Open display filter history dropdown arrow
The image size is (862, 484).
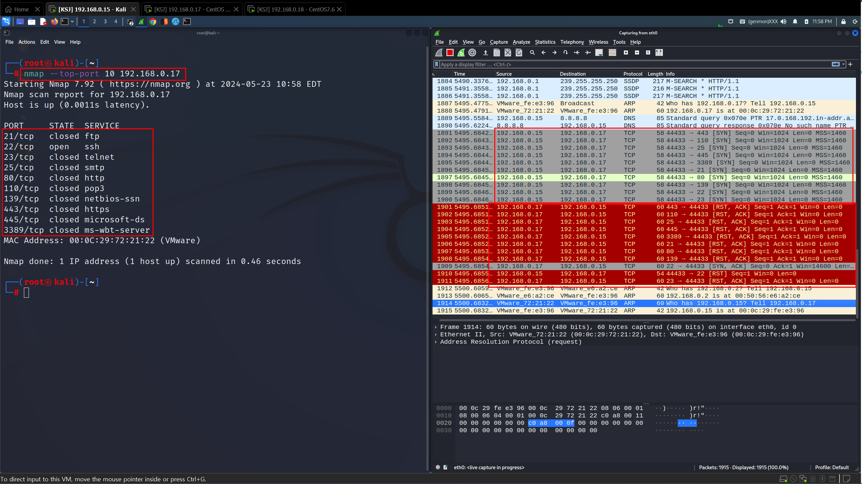click(x=844, y=64)
